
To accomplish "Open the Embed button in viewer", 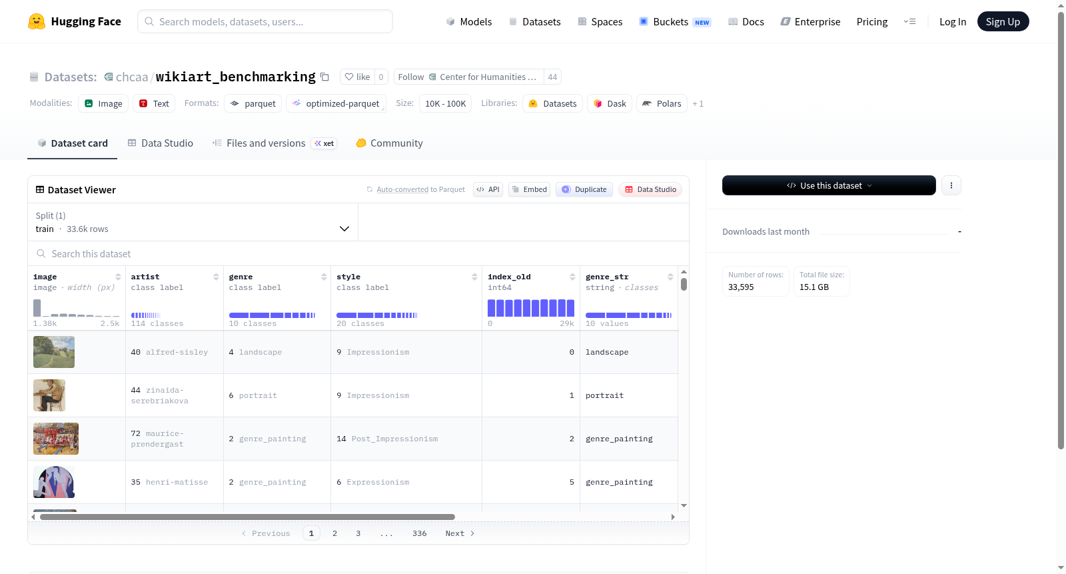I will [529, 189].
